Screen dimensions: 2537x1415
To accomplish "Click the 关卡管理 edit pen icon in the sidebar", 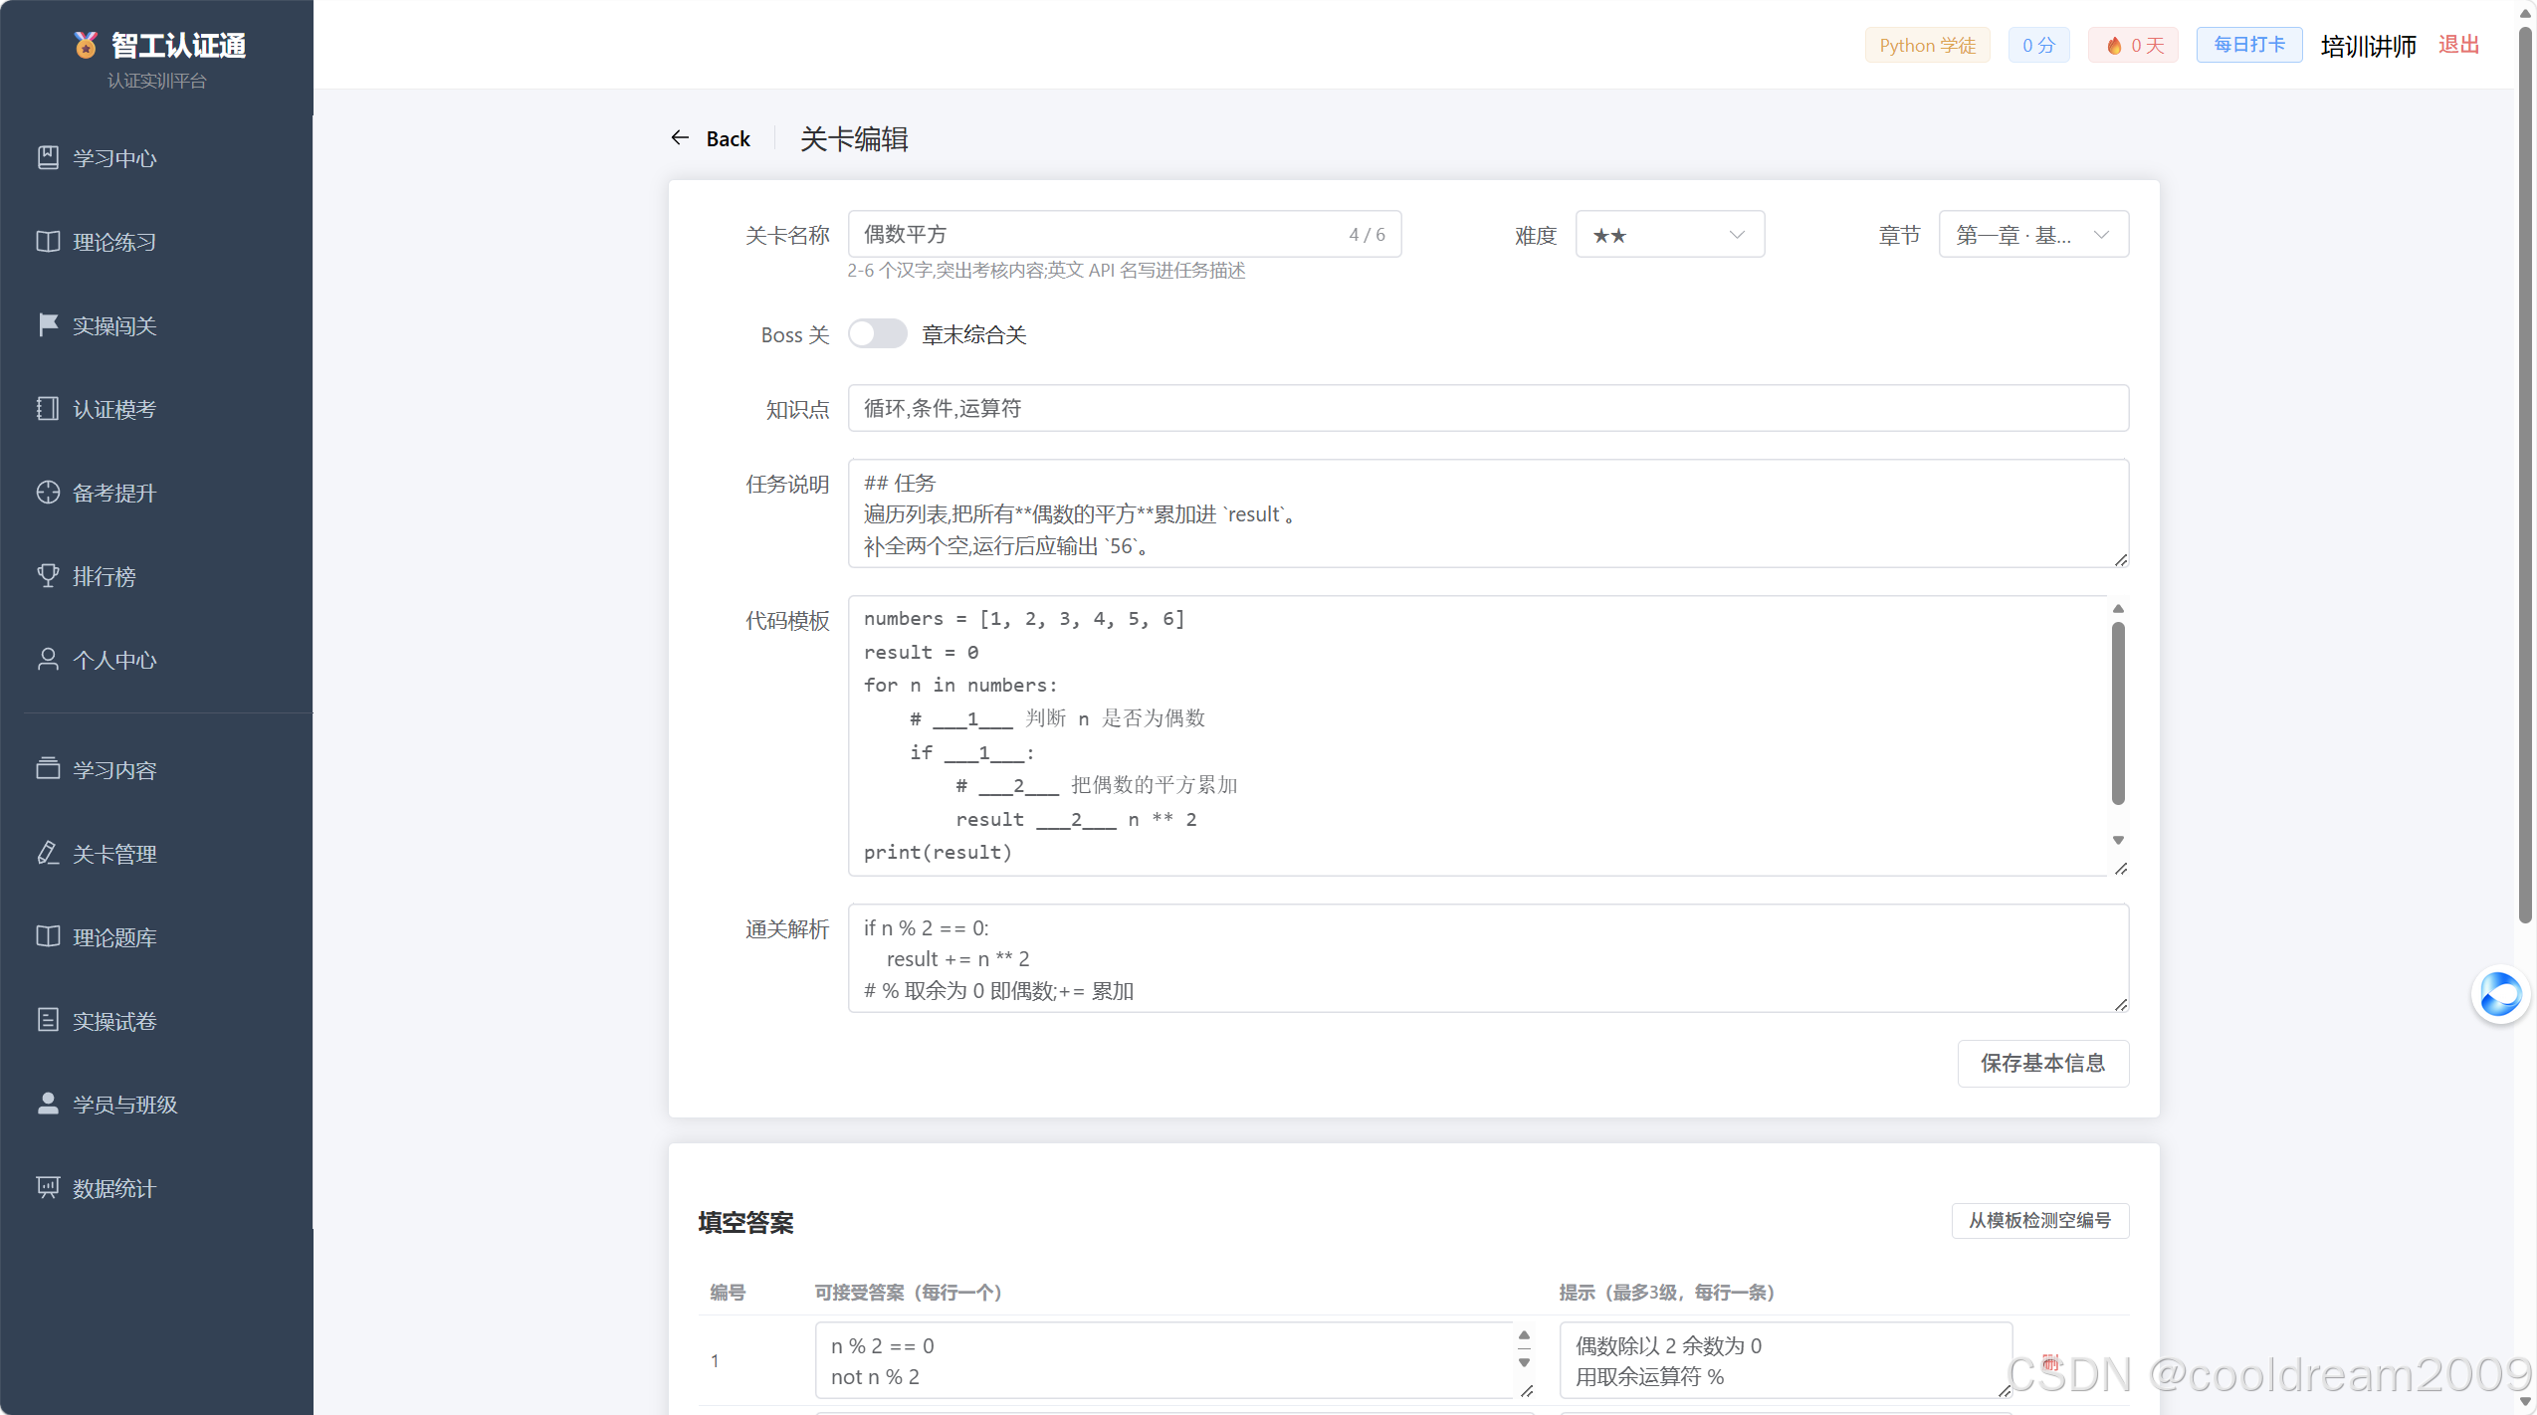I will (x=48, y=853).
